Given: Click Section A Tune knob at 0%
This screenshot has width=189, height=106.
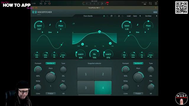Looking at the screenshot, I should [63, 70].
